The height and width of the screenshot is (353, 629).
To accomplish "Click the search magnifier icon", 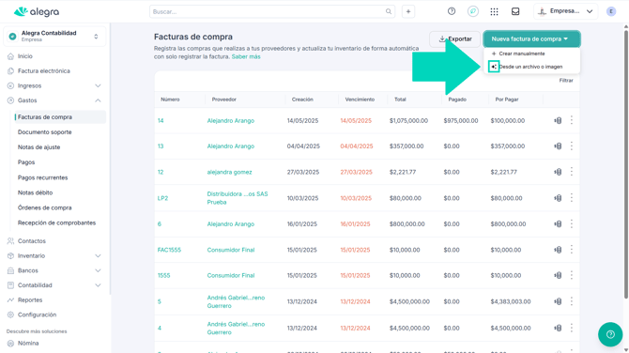I will 389,11.
